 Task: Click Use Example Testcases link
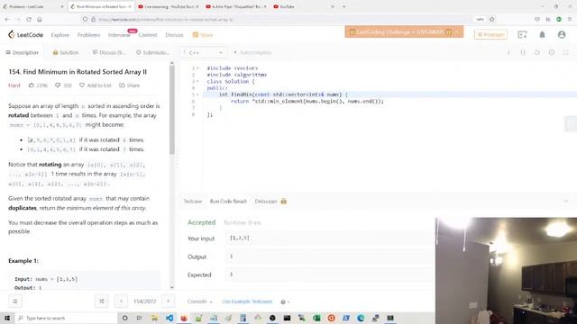pos(247,301)
